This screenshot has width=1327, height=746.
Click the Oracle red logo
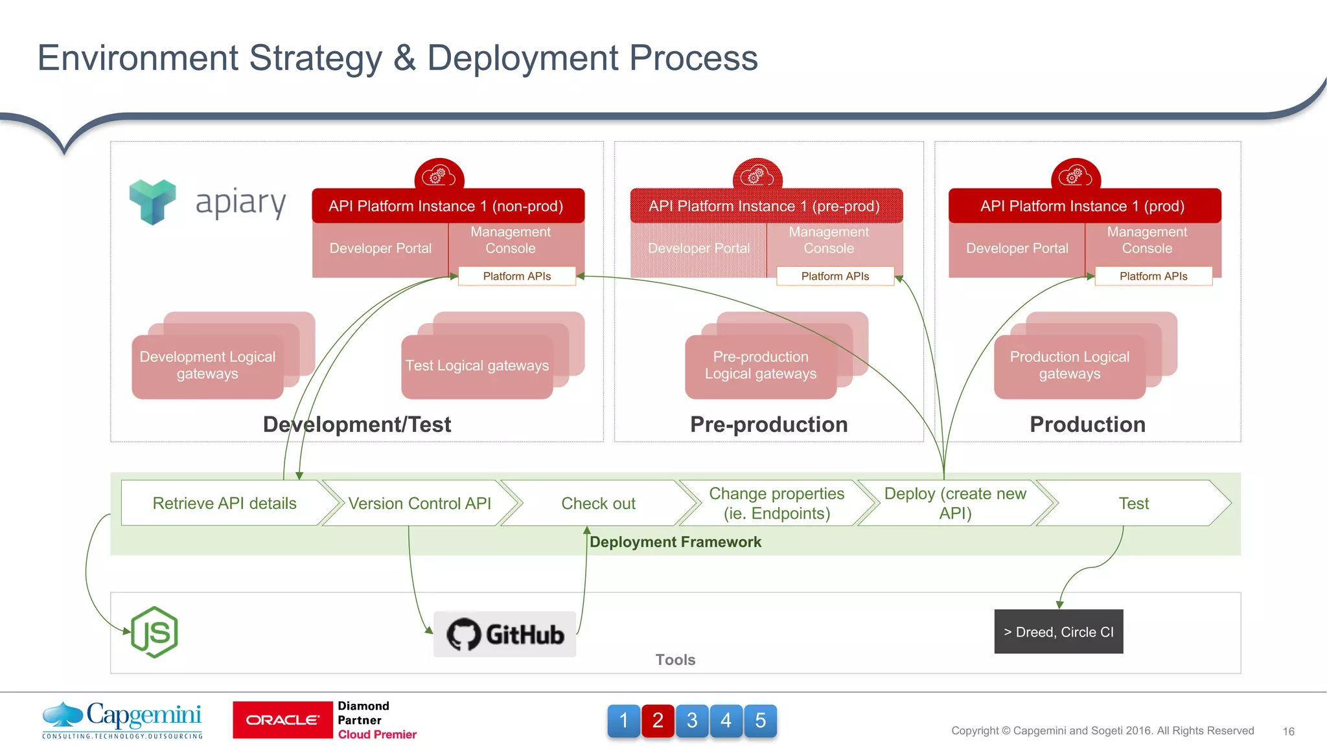coord(283,719)
